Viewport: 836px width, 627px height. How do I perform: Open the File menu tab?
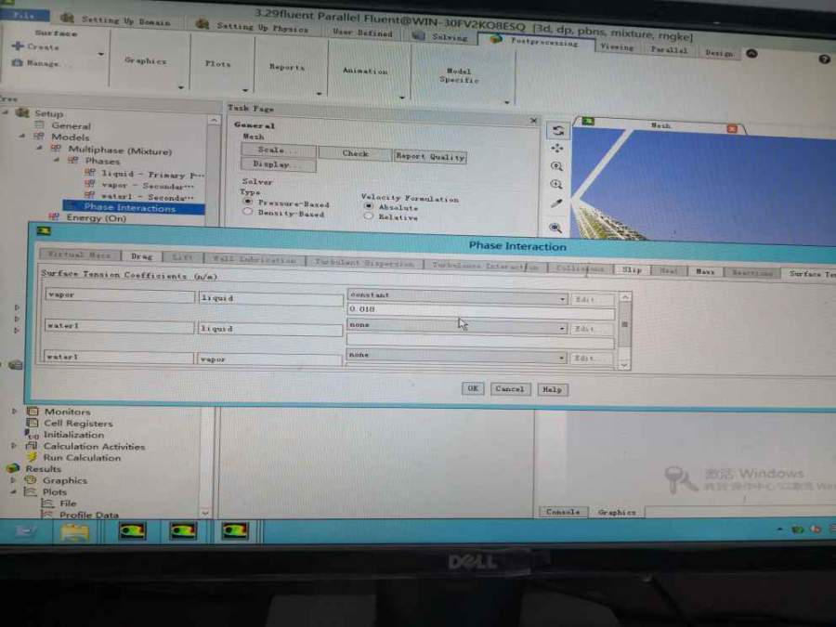click(24, 16)
